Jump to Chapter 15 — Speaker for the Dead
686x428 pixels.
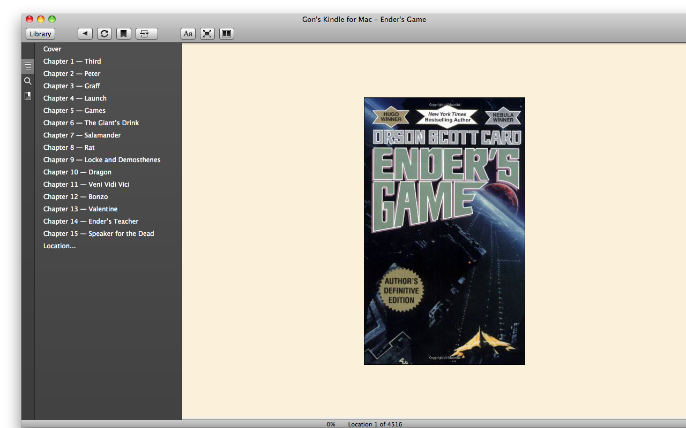tap(99, 234)
